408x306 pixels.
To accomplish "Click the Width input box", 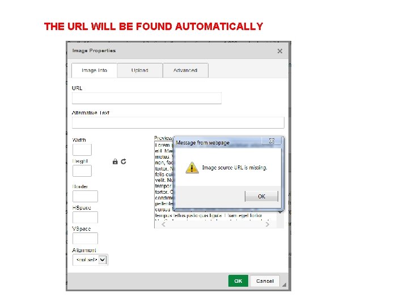I will [x=82, y=150].
